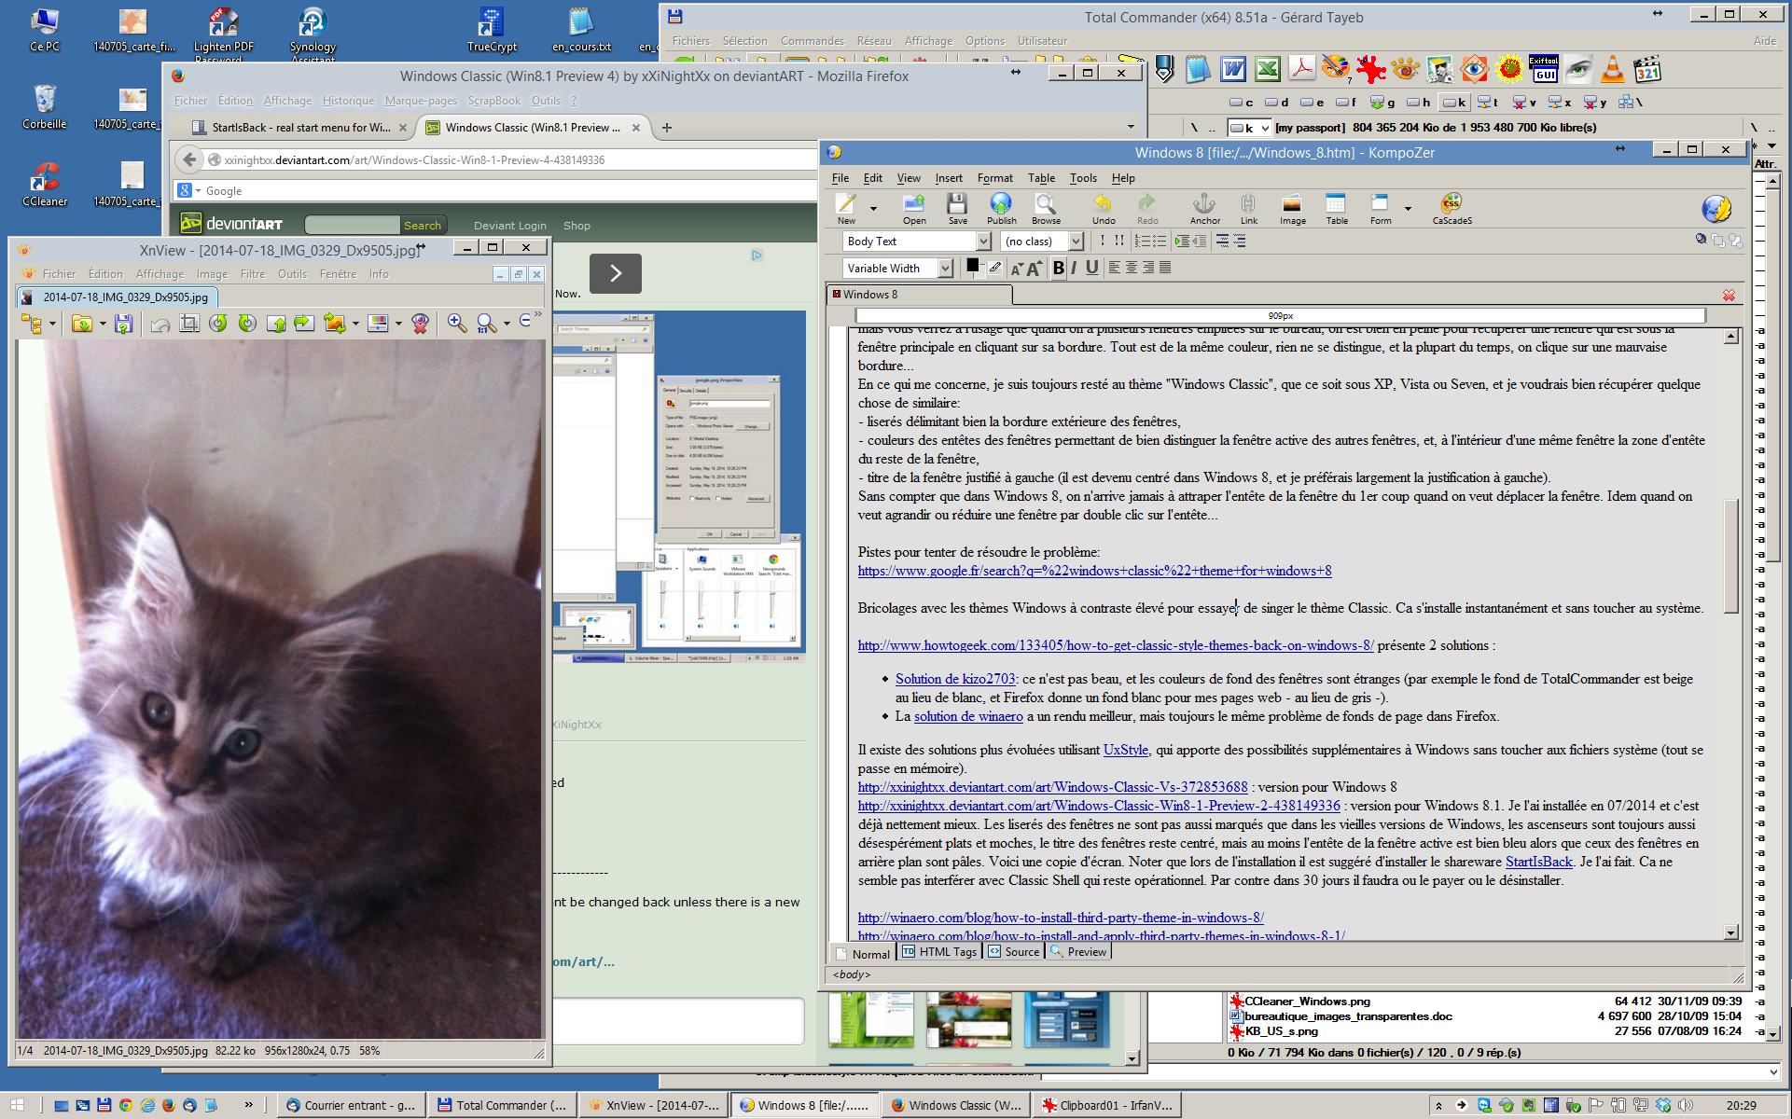
Task: Switch to Normal edit mode
Action: point(863,953)
